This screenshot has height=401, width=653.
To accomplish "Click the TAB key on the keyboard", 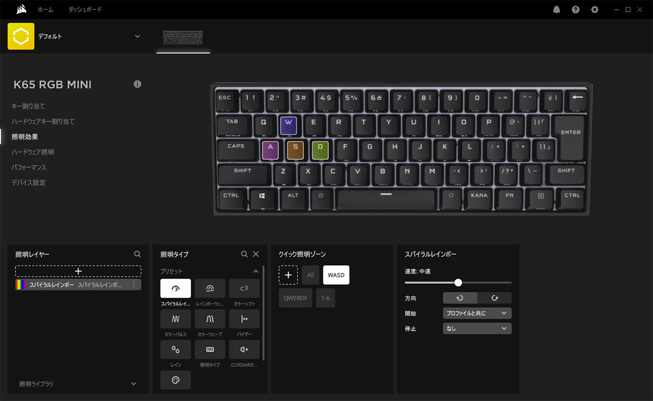I will [232, 125].
